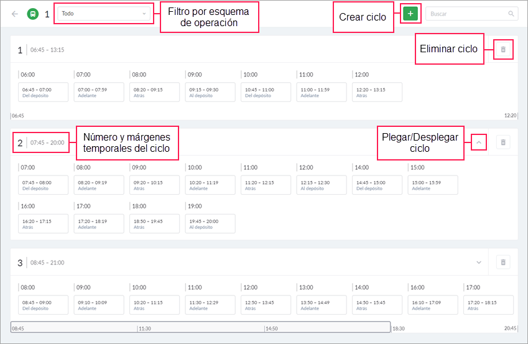528x344 pixels.
Task: Expand cycle 3 using chevron
Action: tap(479, 263)
